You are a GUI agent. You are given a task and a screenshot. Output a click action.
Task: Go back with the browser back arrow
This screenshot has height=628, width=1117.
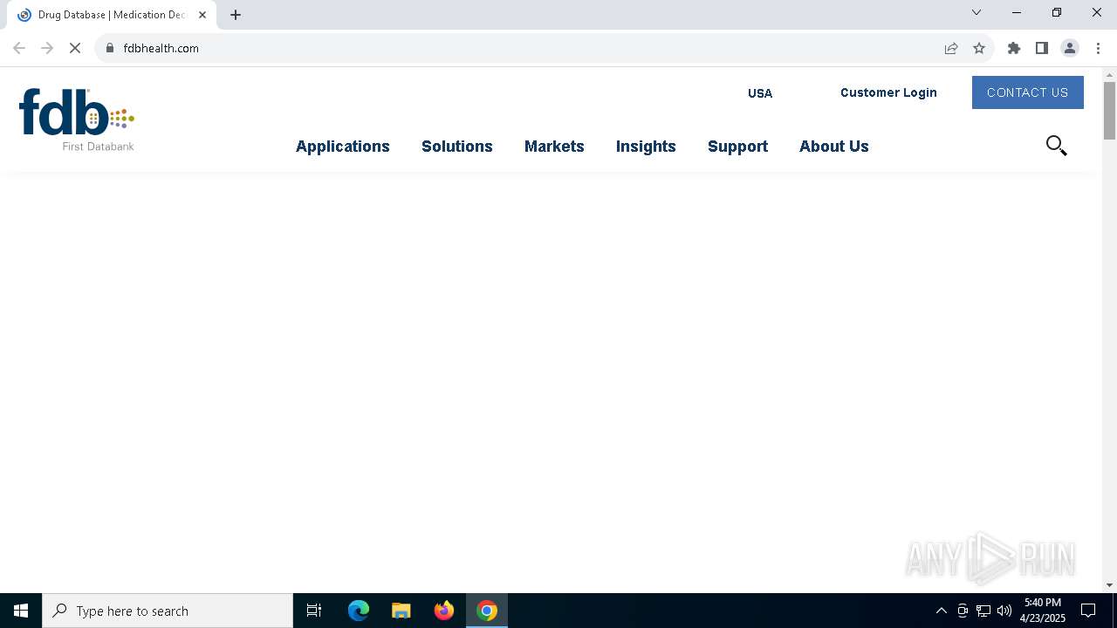19,48
